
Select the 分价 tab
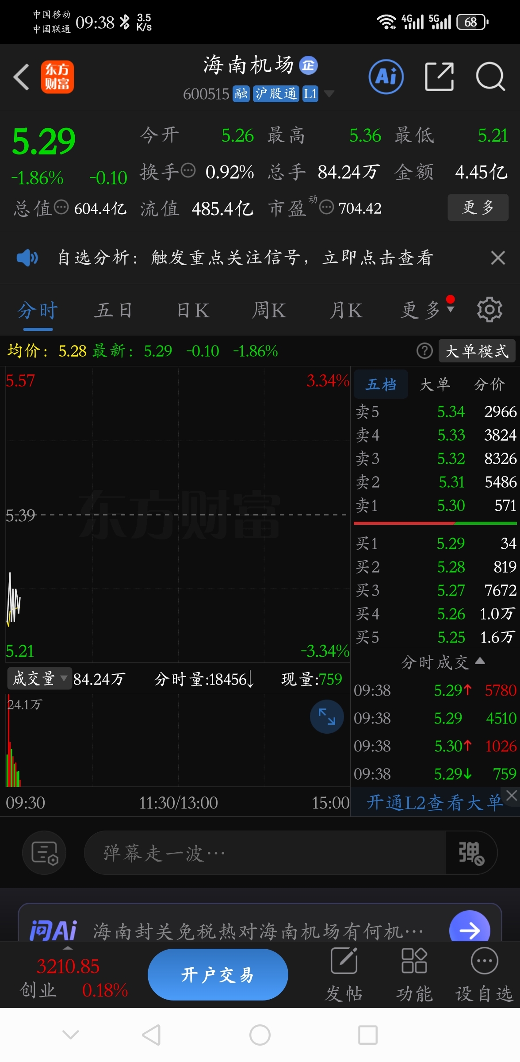[489, 384]
